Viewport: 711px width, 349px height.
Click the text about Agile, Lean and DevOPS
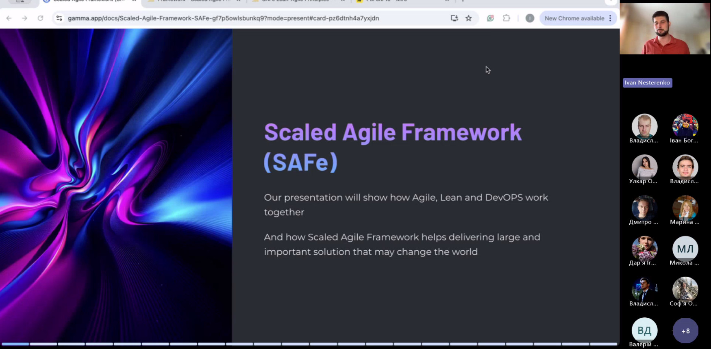click(406, 205)
